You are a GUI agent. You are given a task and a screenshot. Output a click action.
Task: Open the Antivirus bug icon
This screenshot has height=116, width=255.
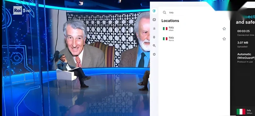tap(154, 37)
